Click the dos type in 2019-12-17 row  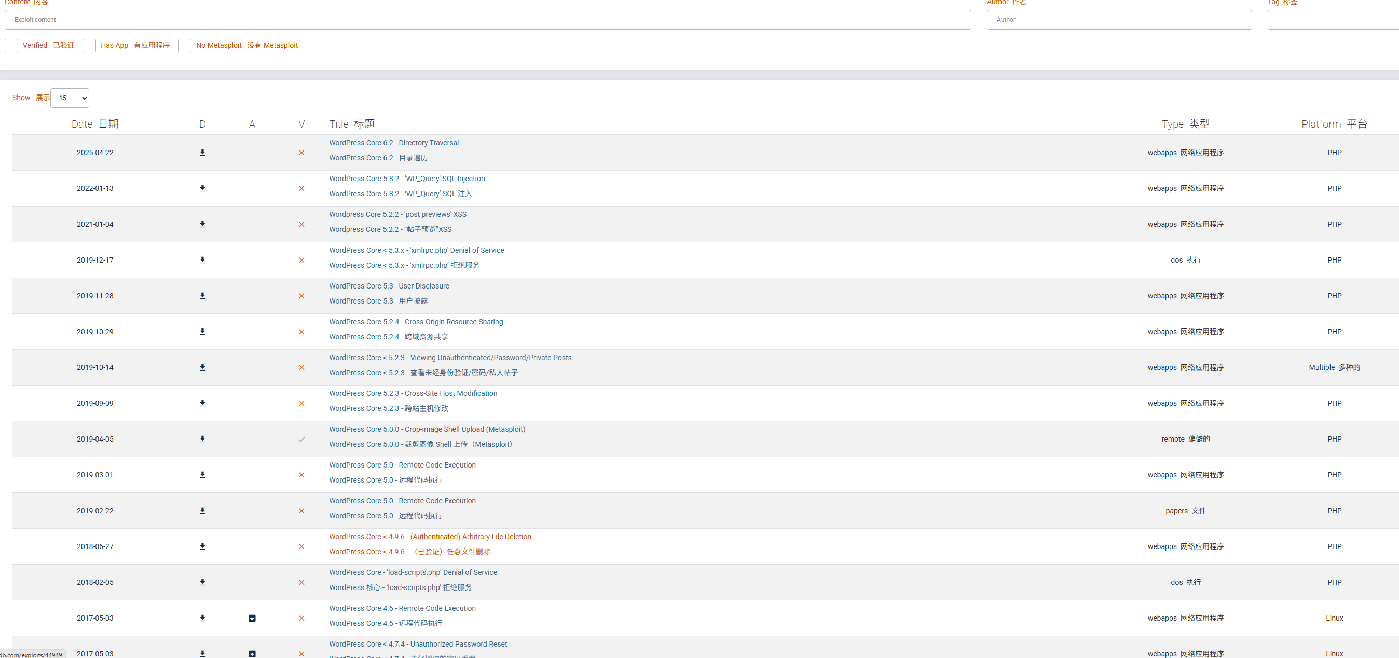point(1186,260)
